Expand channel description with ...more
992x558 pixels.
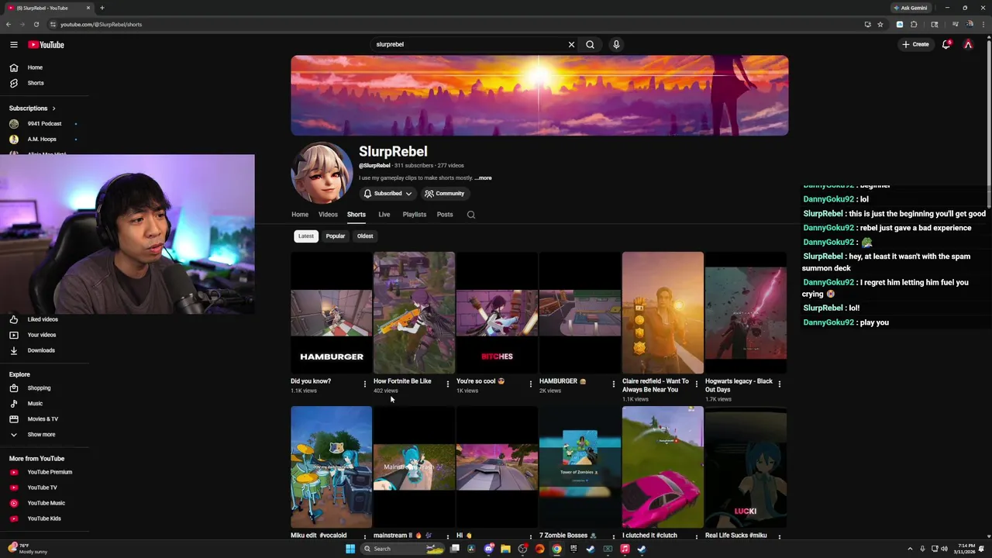(484, 178)
